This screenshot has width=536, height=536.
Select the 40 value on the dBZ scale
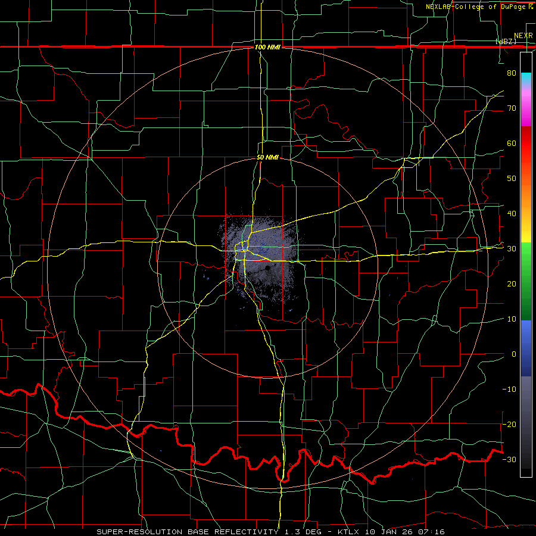pos(512,214)
